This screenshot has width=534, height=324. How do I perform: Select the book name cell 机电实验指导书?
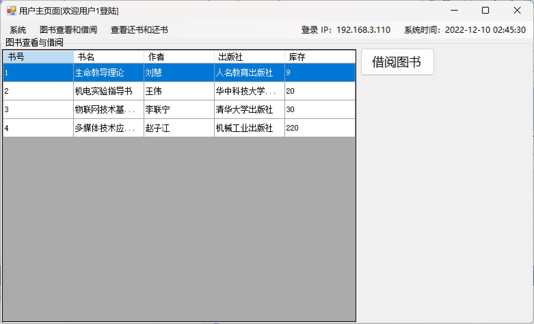[x=109, y=91]
